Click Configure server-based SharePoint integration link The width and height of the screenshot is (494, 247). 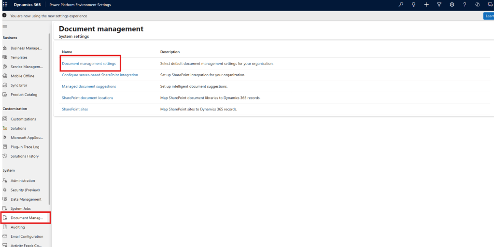(99, 75)
